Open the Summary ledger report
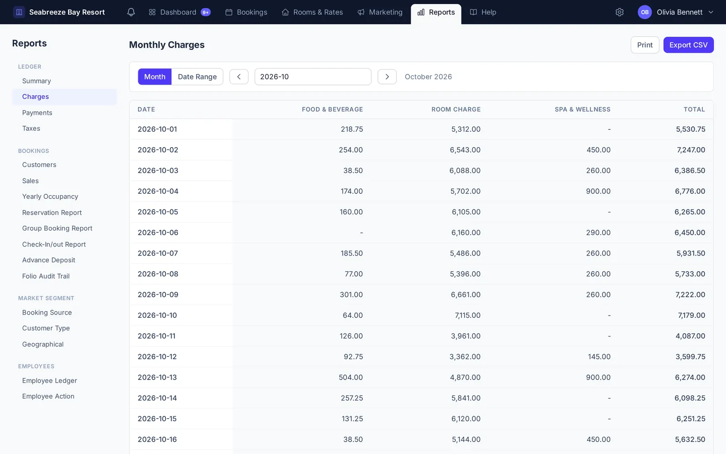The height and width of the screenshot is (454, 726). pos(64,81)
